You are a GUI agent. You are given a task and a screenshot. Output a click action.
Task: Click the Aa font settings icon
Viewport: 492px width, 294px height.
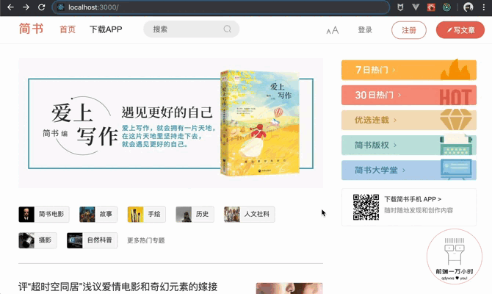click(x=333, y=30)
